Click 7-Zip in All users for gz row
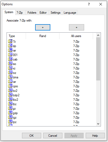The image size is (108, 142). click(x=76, y=109)
